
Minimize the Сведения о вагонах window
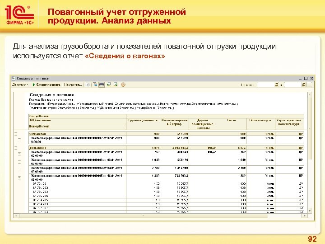(300, 79)
